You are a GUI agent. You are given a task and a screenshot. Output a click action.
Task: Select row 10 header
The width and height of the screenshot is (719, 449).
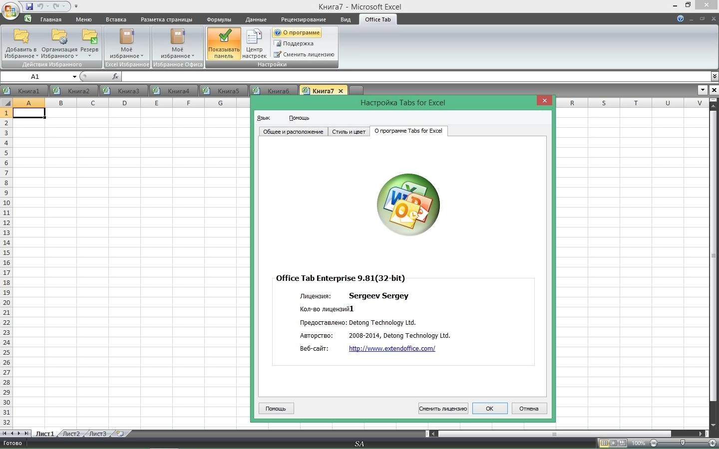click(x=6, y=203)
